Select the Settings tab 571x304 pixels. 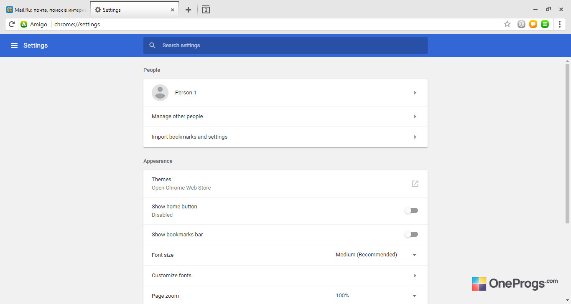click(x=135, y=10)
